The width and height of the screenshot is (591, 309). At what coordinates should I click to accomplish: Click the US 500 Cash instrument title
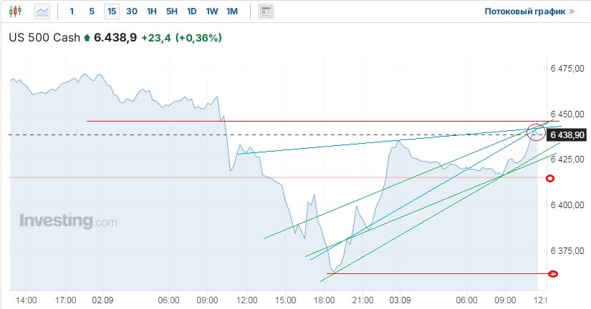[44, 37]
